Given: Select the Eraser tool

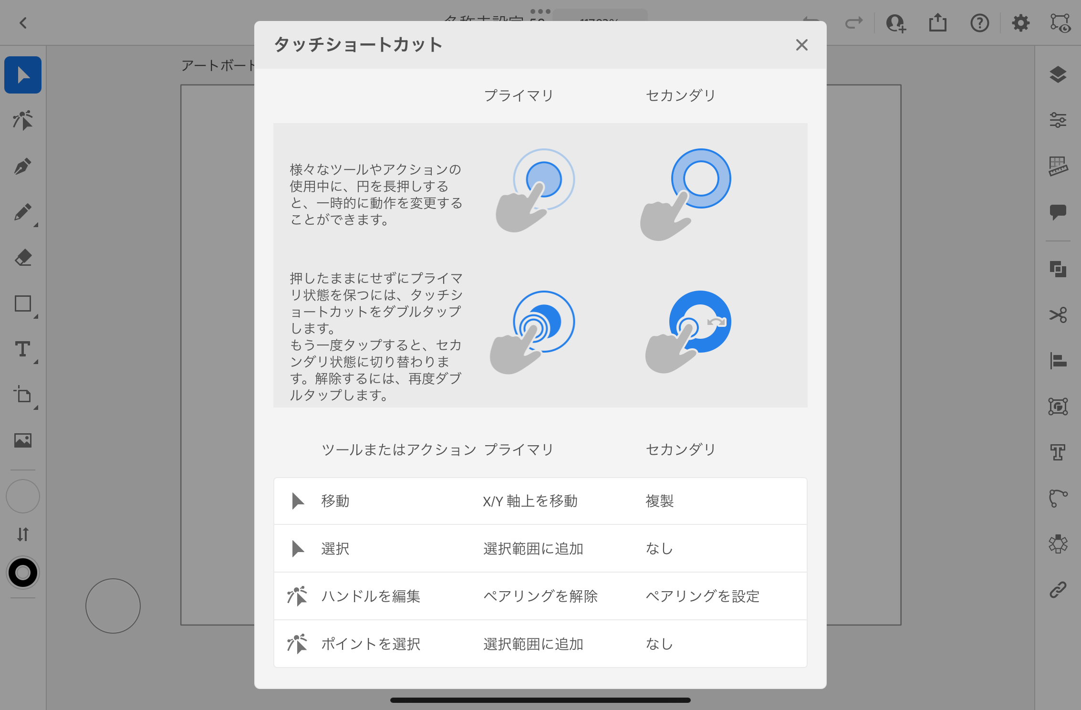Looking at the screenshot, I should (x=22, y=258).
